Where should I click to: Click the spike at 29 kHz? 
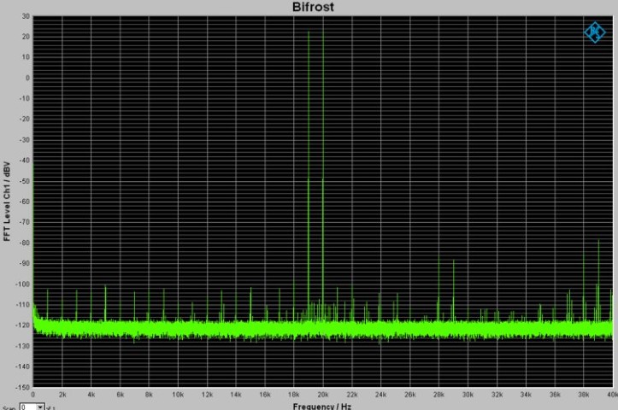[453, 290]
